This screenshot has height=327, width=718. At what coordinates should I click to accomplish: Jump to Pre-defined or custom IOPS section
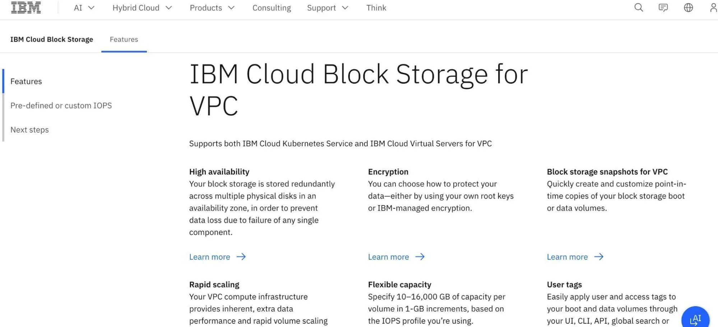tap(61, 105)
